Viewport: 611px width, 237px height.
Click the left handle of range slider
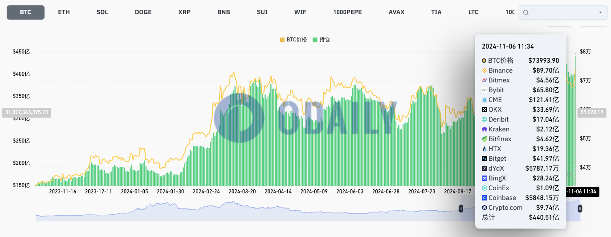461,208
